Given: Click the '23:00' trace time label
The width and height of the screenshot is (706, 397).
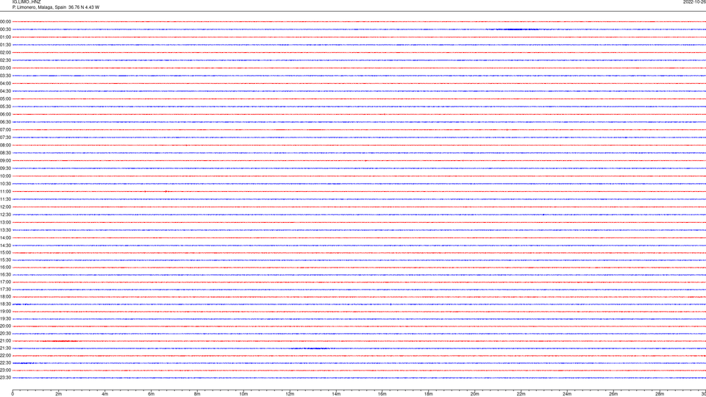Looking at the screenshot, I should pyautogui.click(x=5, y=371).
